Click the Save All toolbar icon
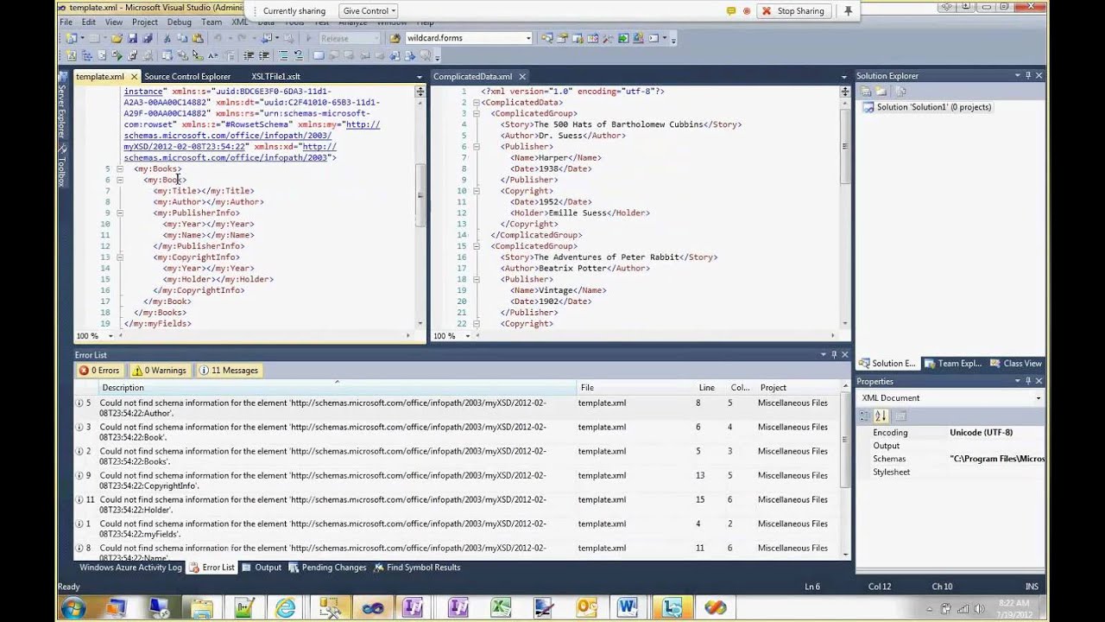This screenshot has height=622, width=1105. (148, 38)
